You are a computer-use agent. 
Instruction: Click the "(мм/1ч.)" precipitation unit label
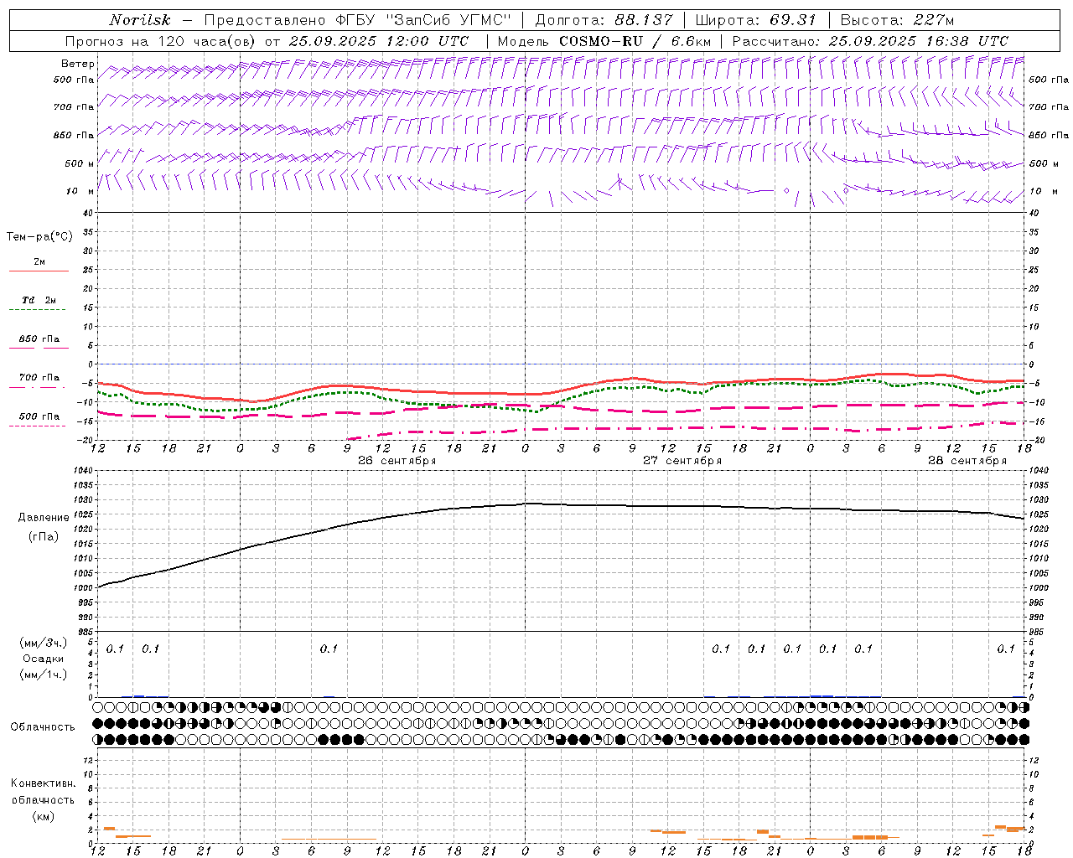pyautogui.click(x=44, y=675)
